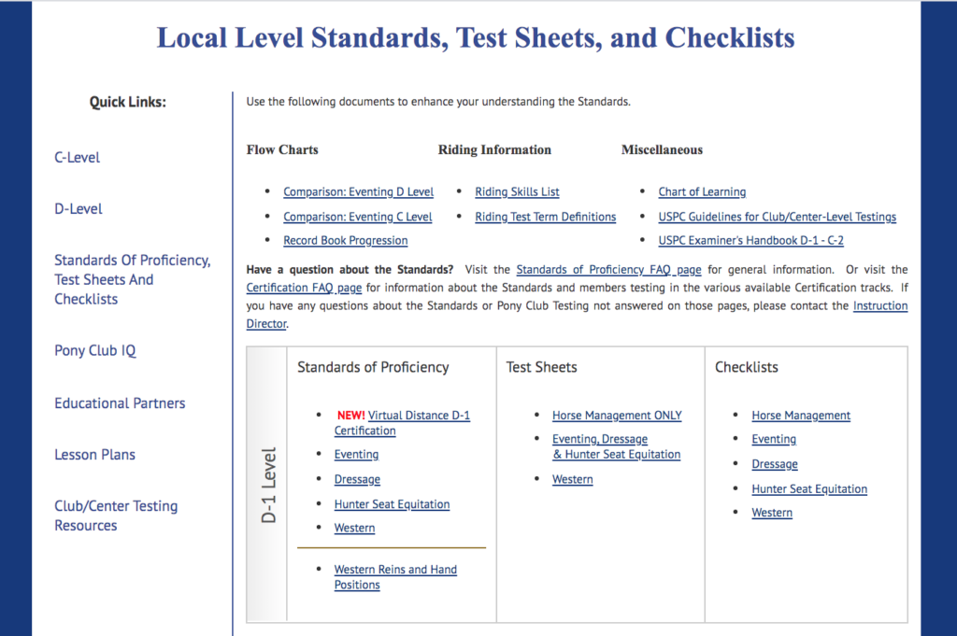This screenshot has height=636, width=957.
Task: Open the Dressage checklist link
Action: click(775, 464)
